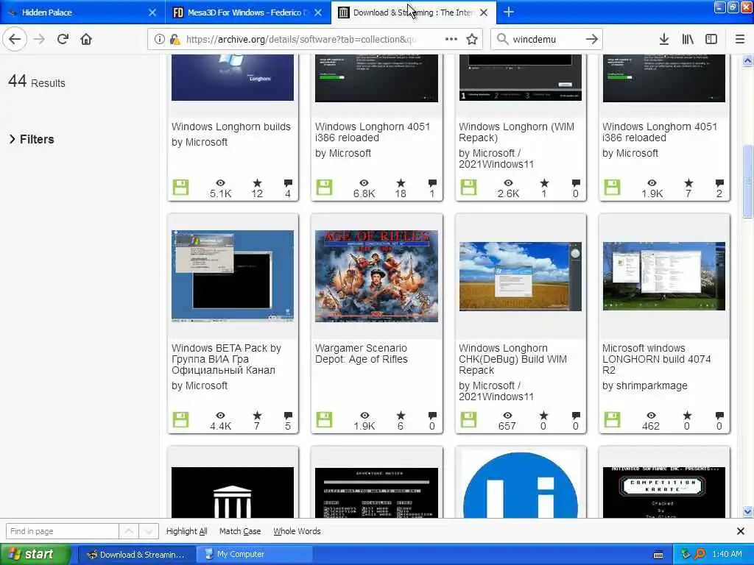This screenshot has height=565, width=754.
Task: Click Download & Streaming taskbar button
Action: pyautogui.click(x=136, y=555)
